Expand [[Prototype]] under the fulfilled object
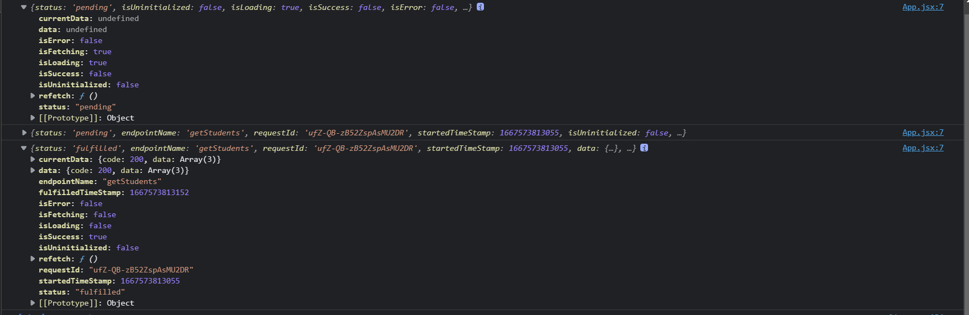This screenshot has width=969, height=315. click(x=33, y=303)
